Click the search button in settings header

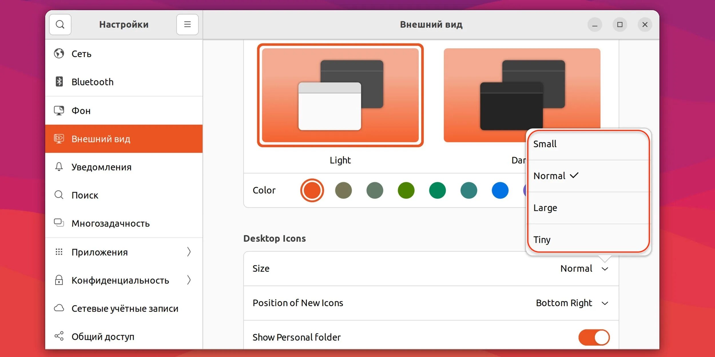click(61, 25)
